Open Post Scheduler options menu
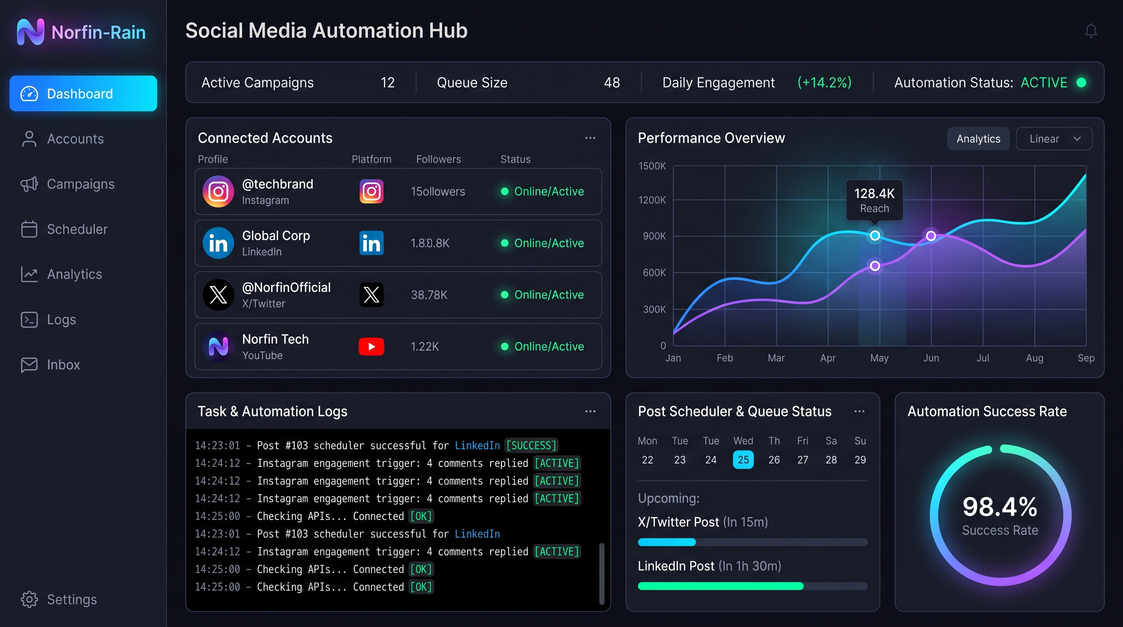The image size is (1123, 627). (x=859, y=411)
